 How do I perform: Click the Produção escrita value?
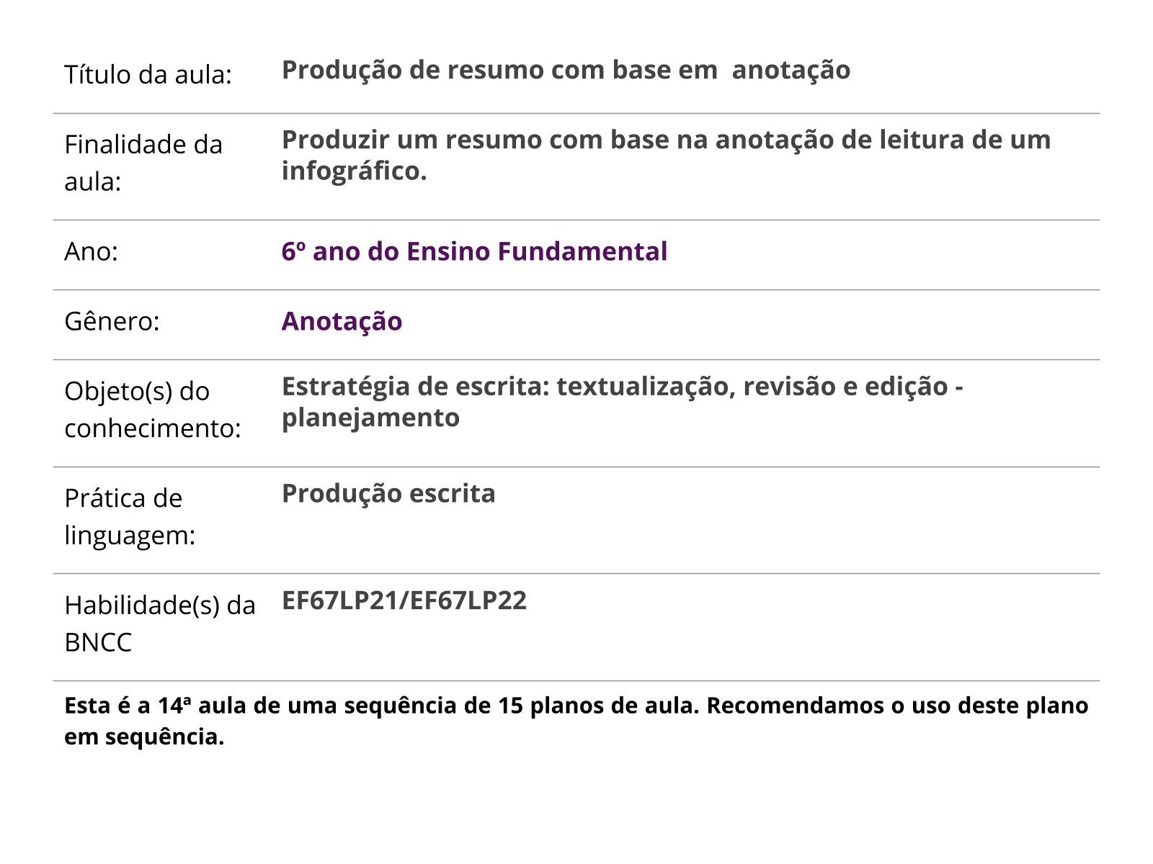point(388,493)
